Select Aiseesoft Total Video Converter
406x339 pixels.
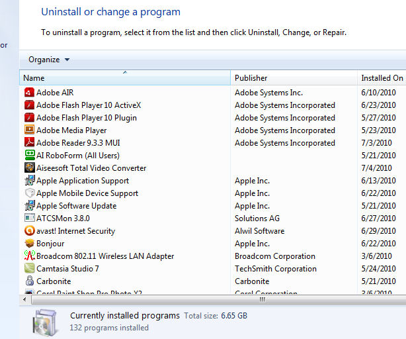point(91,168)
